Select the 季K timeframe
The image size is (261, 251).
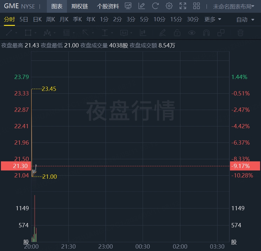click(77, 19)
